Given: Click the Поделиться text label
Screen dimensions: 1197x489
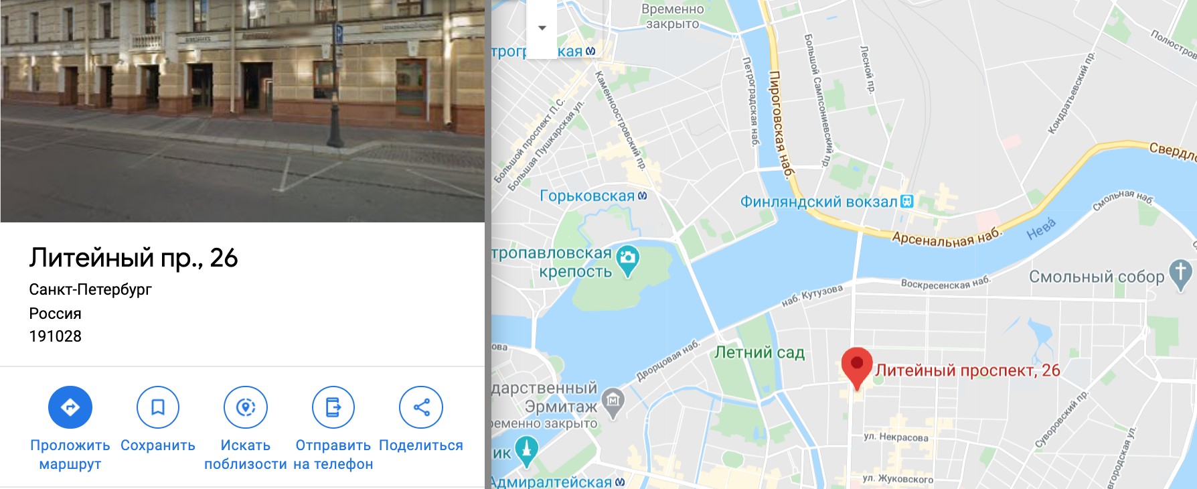Looking at the screenshot, I should (x=421, y=445).
